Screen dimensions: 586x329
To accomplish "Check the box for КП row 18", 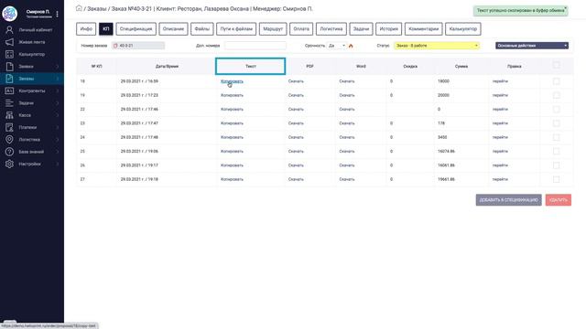I will click(x=556, y=81).
